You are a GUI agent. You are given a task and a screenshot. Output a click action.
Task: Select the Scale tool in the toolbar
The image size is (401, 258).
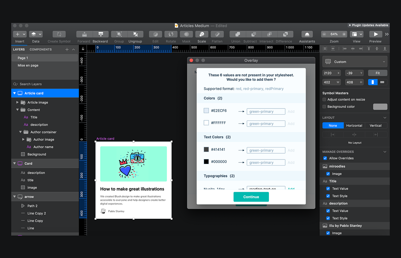202,34
